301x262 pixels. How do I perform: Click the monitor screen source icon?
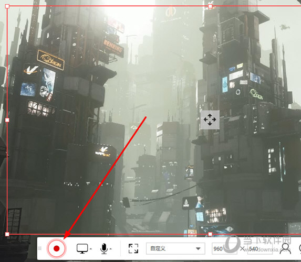click(82, 248)
